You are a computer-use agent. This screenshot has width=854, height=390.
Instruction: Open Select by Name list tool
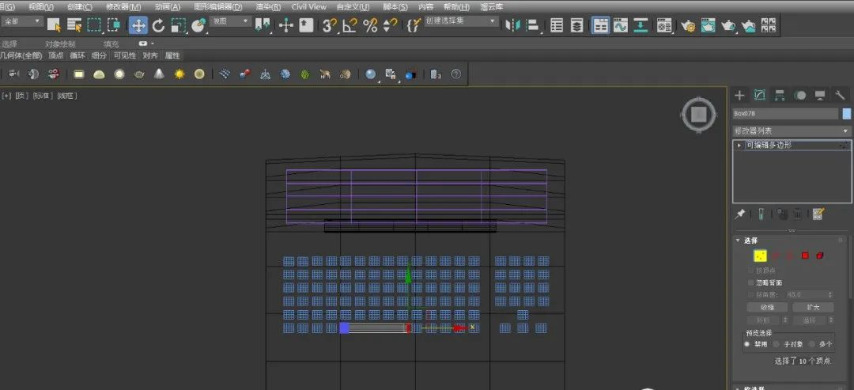[x=74, y=25]
